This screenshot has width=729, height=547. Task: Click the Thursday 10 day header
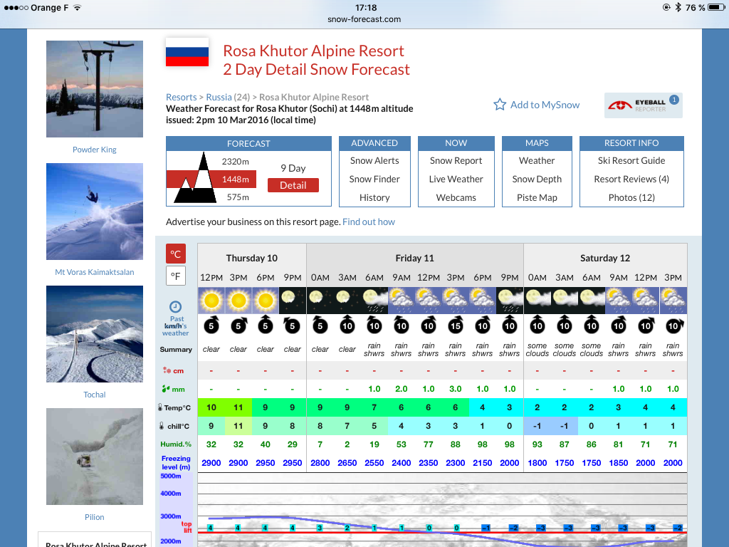(251, 258)
